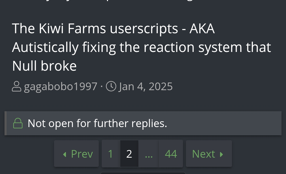This screenshot has width=286, height=174.
Task: Click the gray accent bar of the locked notice
Action: click(6, 123)
